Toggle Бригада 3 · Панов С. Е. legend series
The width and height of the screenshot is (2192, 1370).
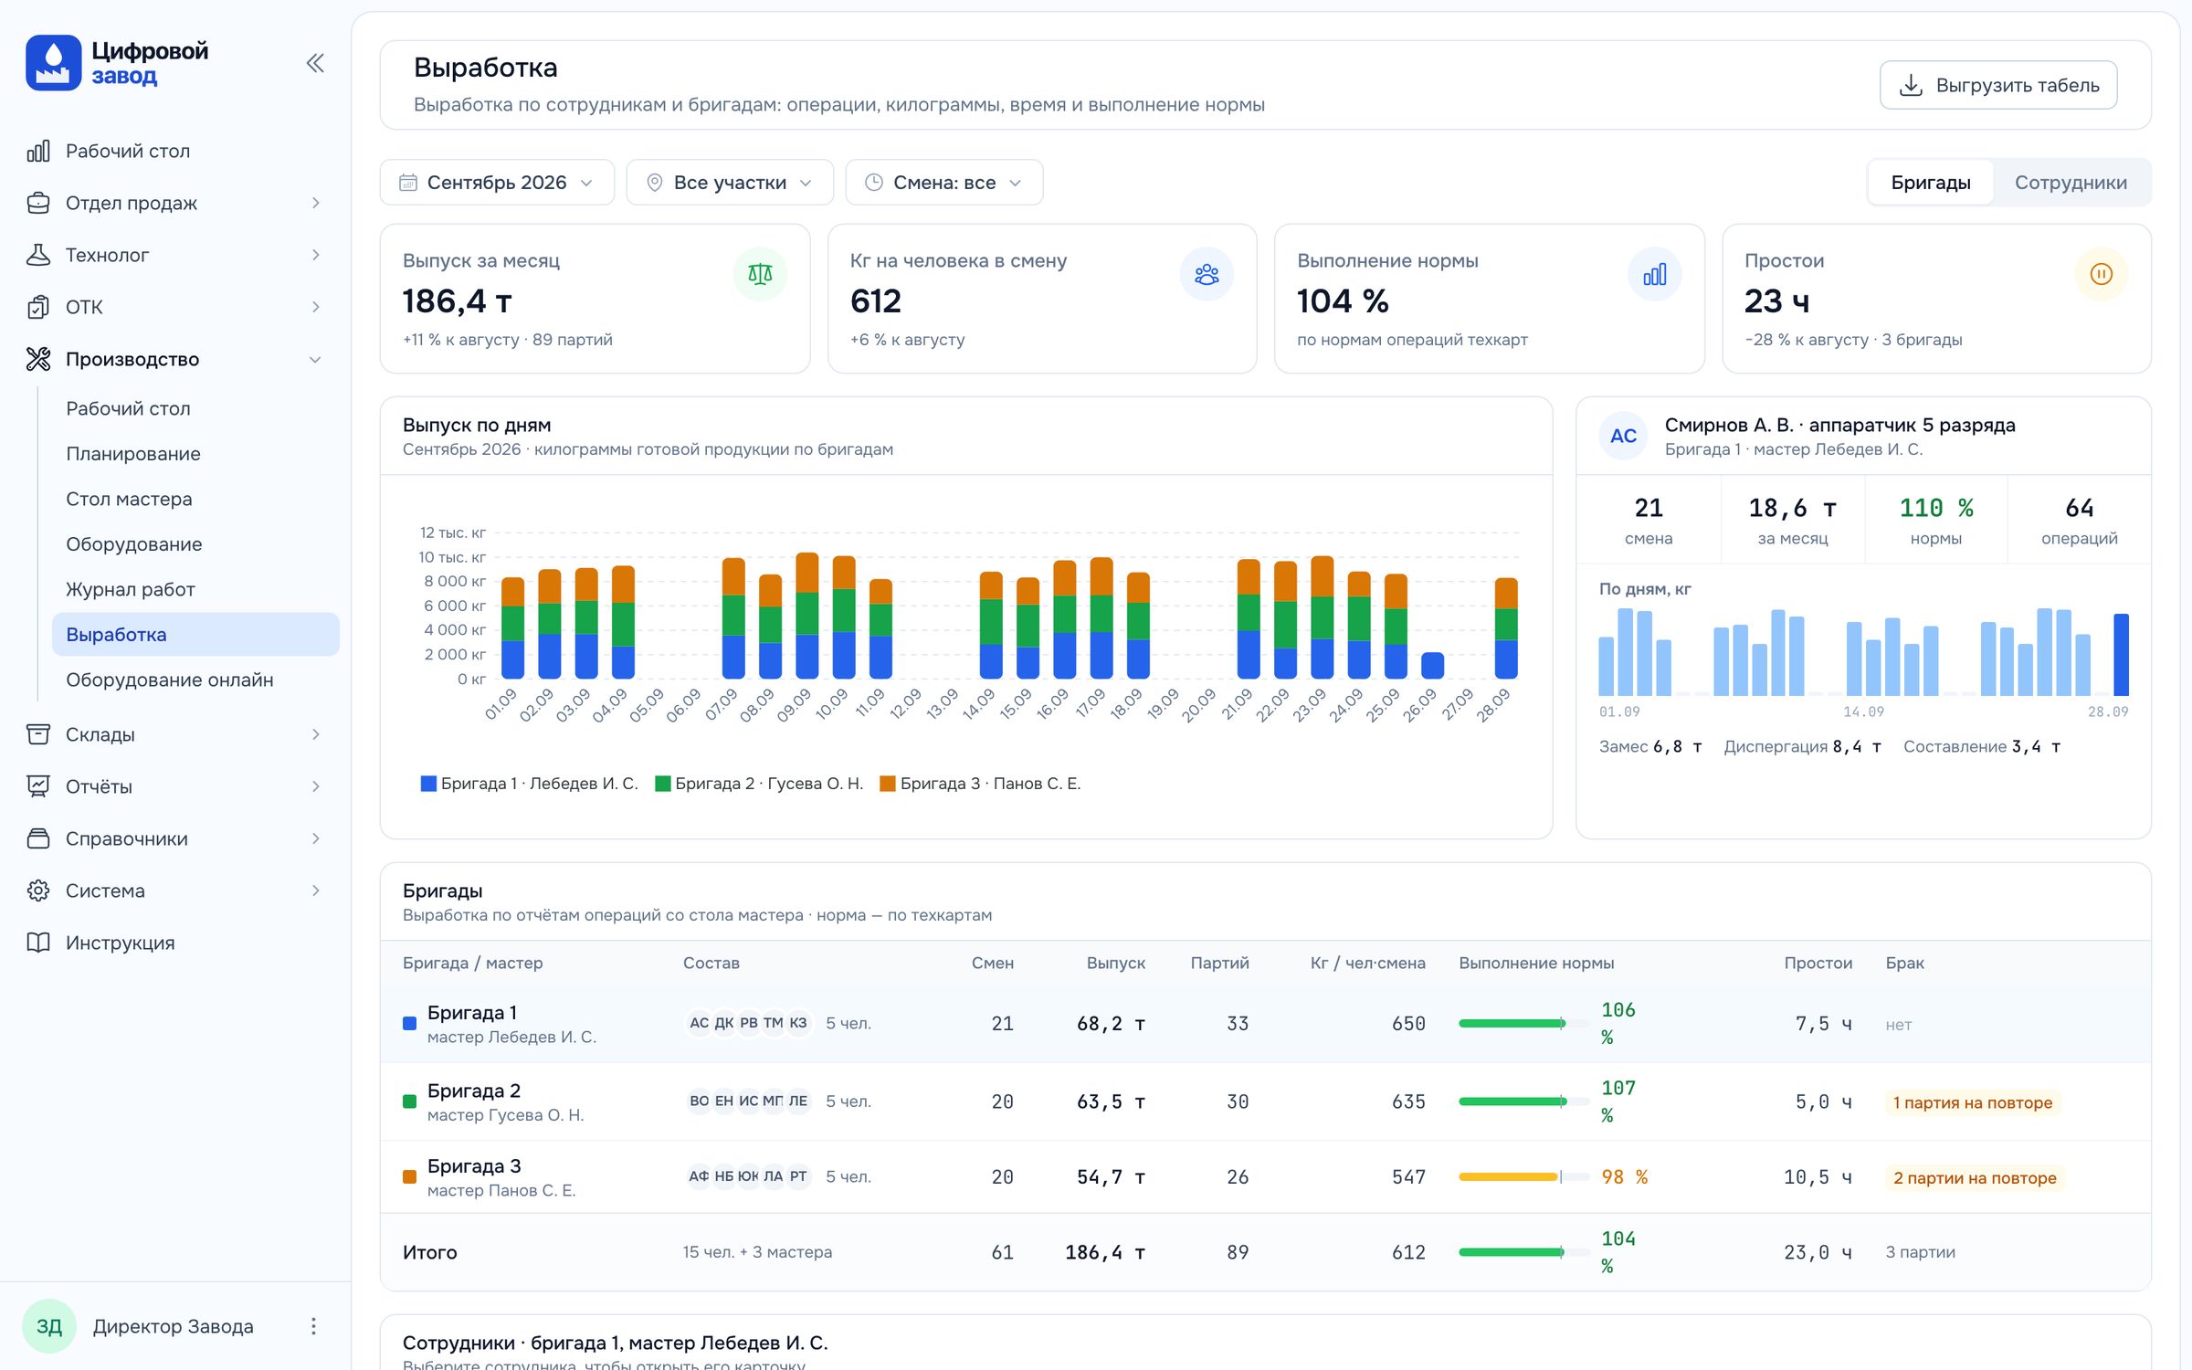980,784
